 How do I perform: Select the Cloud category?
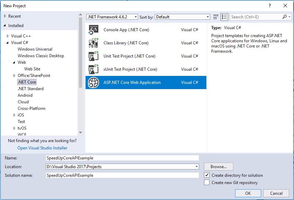pyautogui.click(x=23, y=102)
